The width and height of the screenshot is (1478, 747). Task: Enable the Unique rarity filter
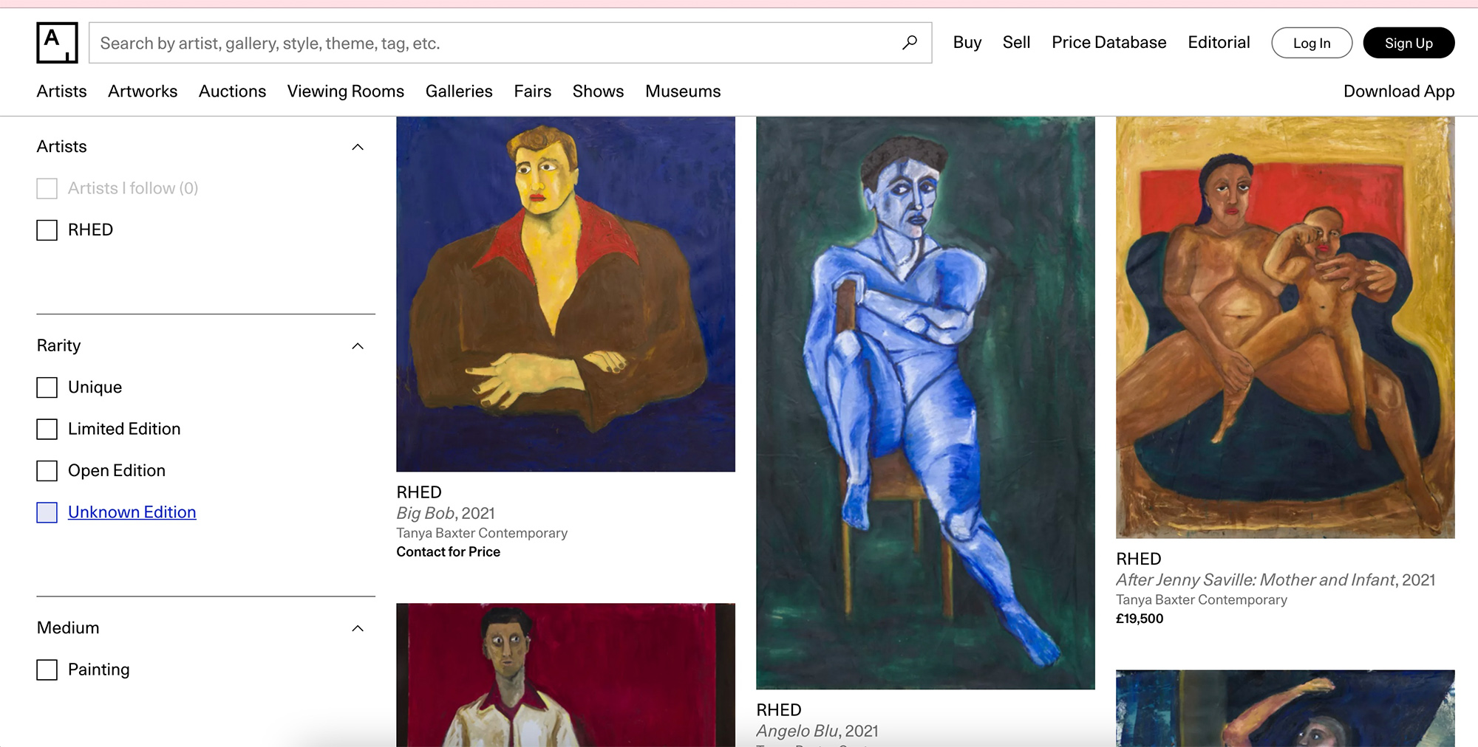(x=47, y=388)
